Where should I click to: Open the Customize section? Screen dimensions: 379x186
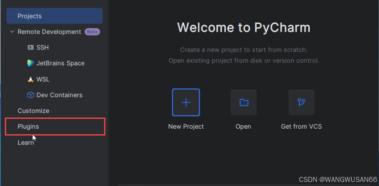(33, 111)
